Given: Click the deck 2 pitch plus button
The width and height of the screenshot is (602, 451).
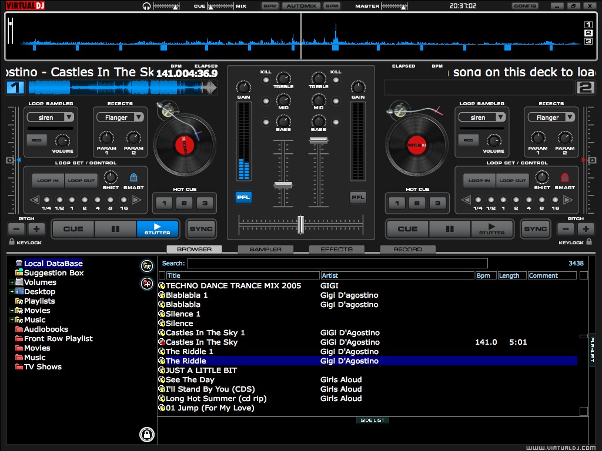Looking at the screenshot, I should click(586, 229).
